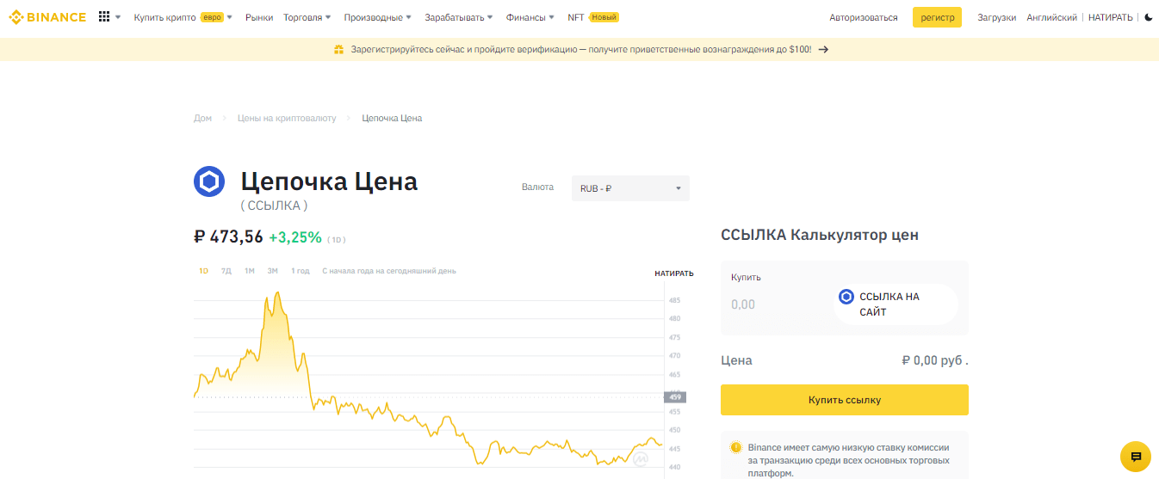Open the NFT menu item
The width and height of the screenshot is (1159, 479).
575,17
